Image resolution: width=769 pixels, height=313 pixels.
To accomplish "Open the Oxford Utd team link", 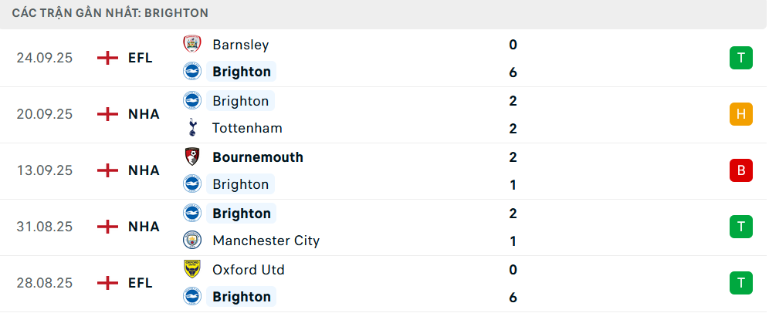I will (x=248, y=269).
